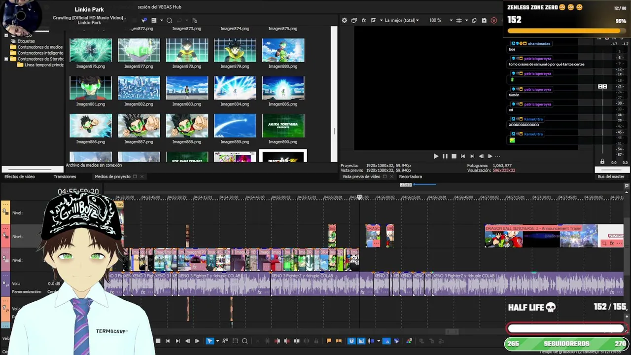Select Imagen885.png thumbnail
Image resolution: width=631 pixels, height=355 pixels.
tap(283, 88)
